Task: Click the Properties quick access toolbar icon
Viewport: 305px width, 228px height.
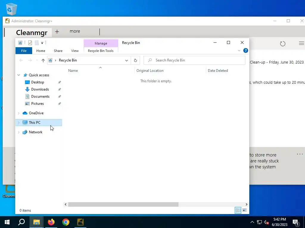Action: tap(30, 43)
